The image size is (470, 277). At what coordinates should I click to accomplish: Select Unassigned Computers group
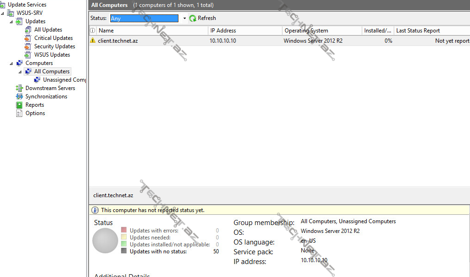64,80
